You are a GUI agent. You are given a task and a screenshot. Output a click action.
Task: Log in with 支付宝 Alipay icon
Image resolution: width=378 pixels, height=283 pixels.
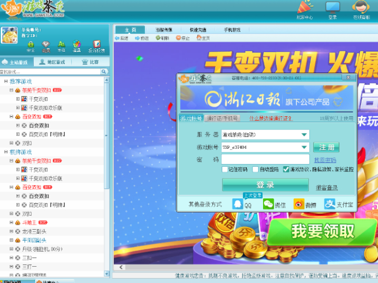tap(329, 204)
